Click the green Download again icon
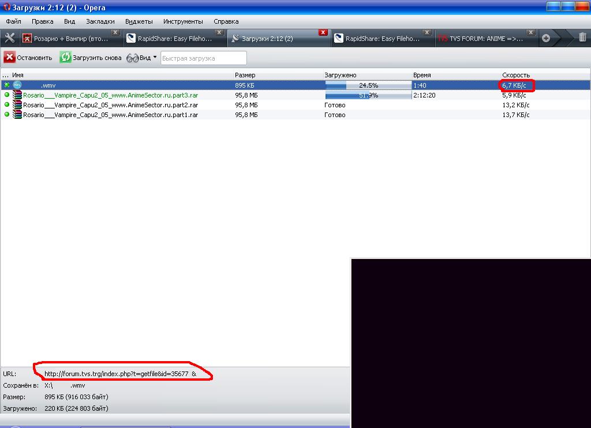The image size is (591, 428). [66, 58]
